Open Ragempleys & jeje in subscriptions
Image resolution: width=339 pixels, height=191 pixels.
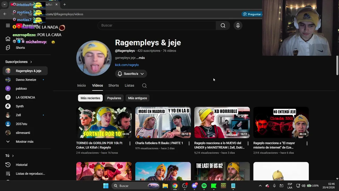coord(25,71)
